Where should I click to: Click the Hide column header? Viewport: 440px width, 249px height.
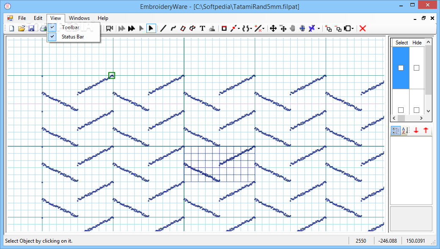click(x=417, y=43)
